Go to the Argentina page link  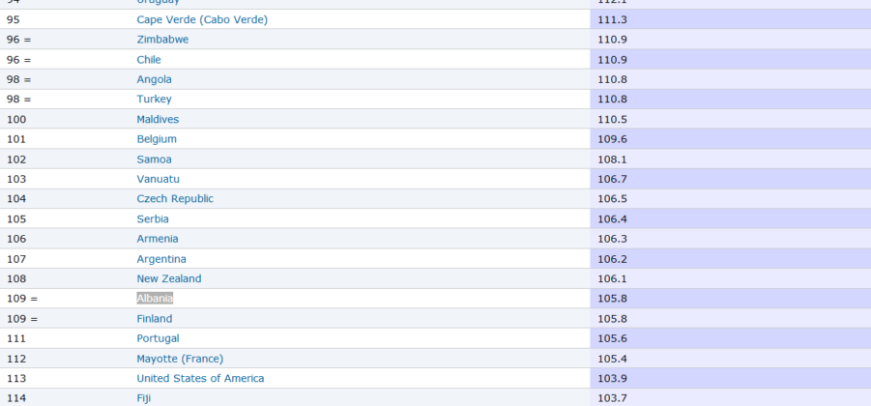coord(161,259)
